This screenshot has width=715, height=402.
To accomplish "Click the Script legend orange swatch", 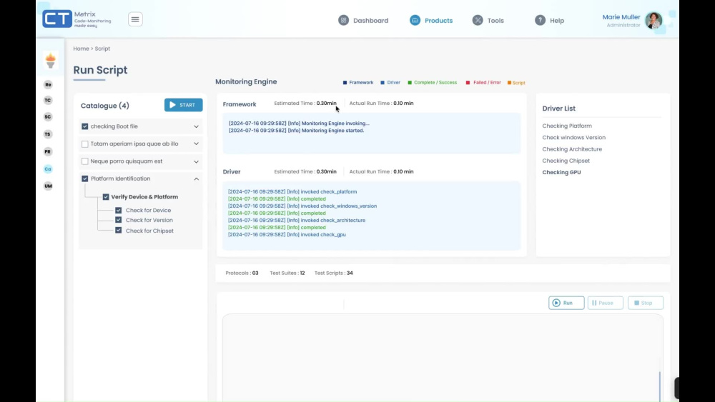I will click(x=509, y=83).
